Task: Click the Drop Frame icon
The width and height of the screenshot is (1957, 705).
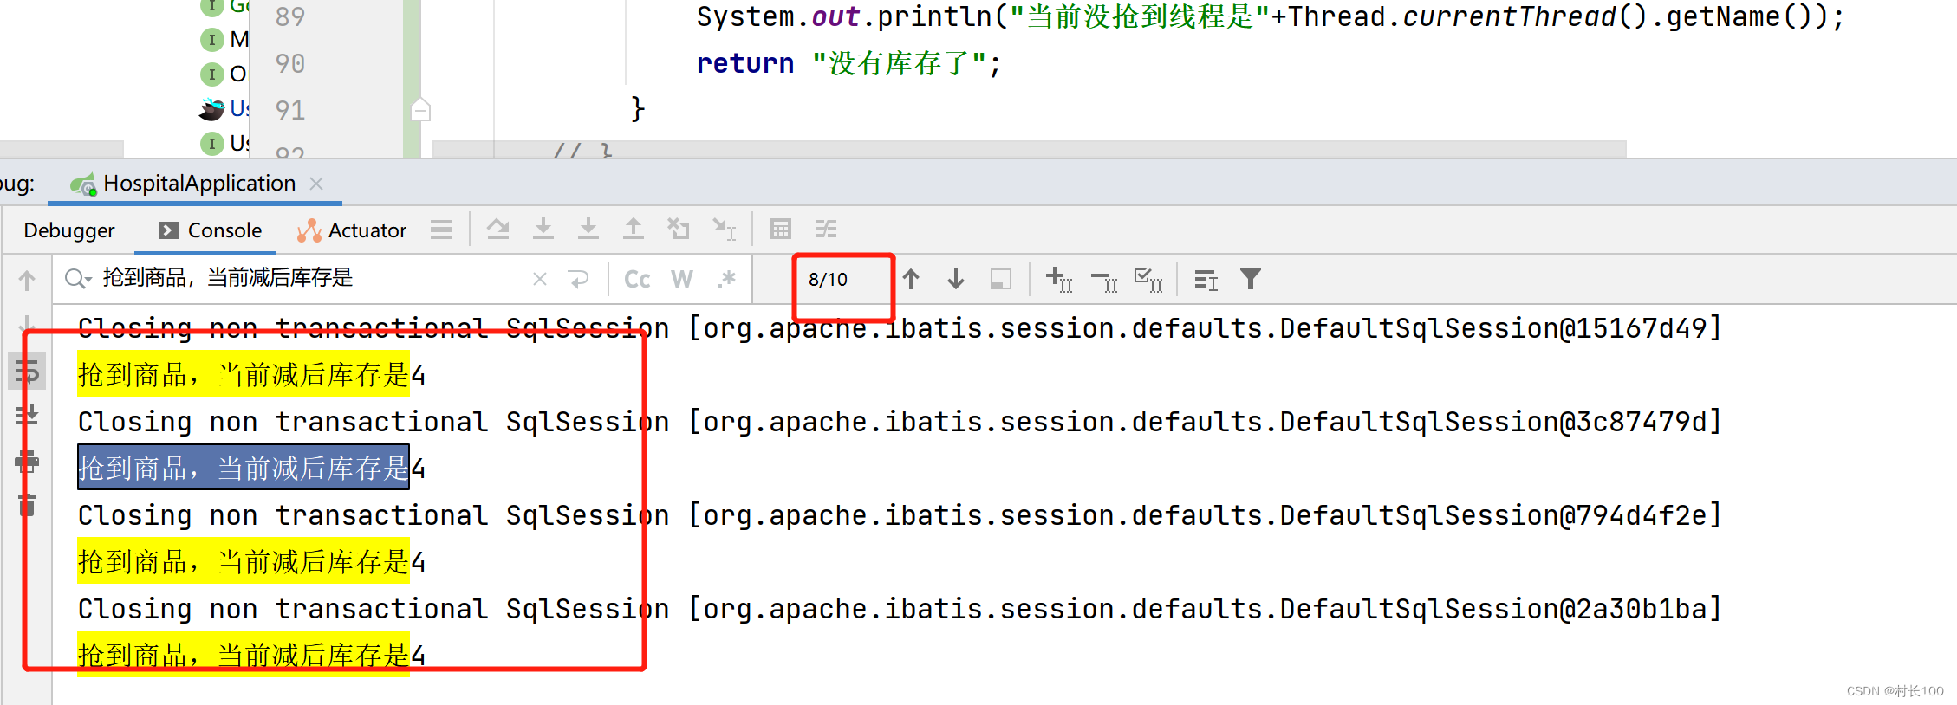Action: coord(679,230)
